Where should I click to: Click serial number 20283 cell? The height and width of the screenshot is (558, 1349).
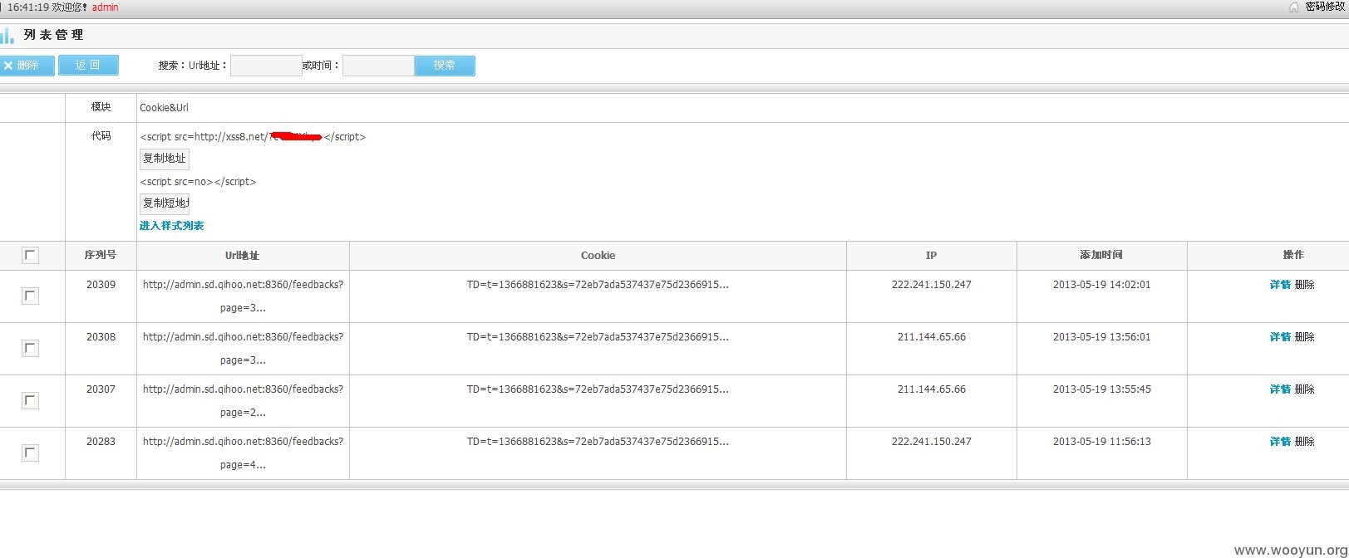[101, 442]
